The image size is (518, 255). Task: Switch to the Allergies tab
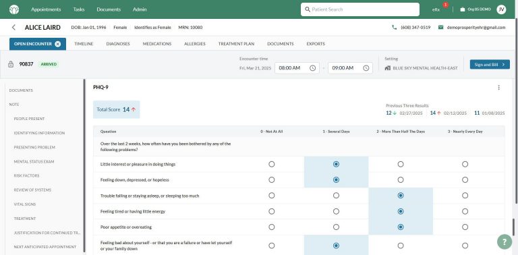tap(194, 44)
